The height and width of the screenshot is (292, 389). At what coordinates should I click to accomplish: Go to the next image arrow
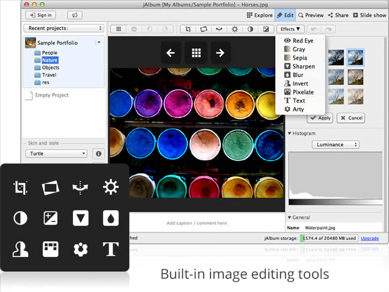(220, 53)
